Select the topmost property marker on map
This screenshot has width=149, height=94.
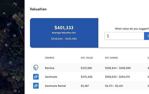pos(22,27)
